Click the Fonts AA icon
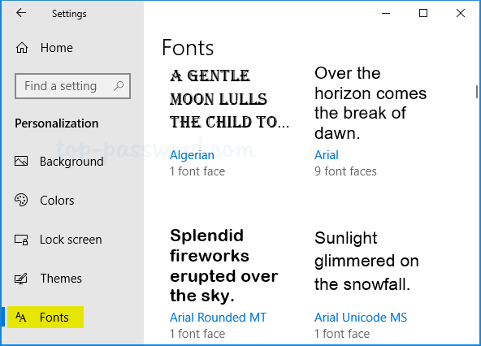This screenshot has height=346, width=481. [21, 317]
